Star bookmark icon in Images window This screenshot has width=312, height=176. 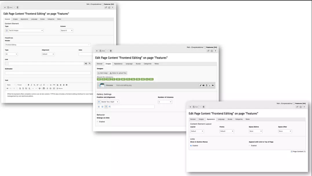click(212, 51)
